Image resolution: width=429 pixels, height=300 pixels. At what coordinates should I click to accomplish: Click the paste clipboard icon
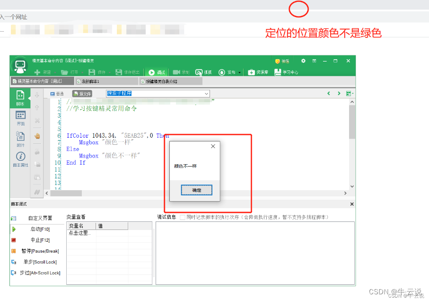[37, 177]
